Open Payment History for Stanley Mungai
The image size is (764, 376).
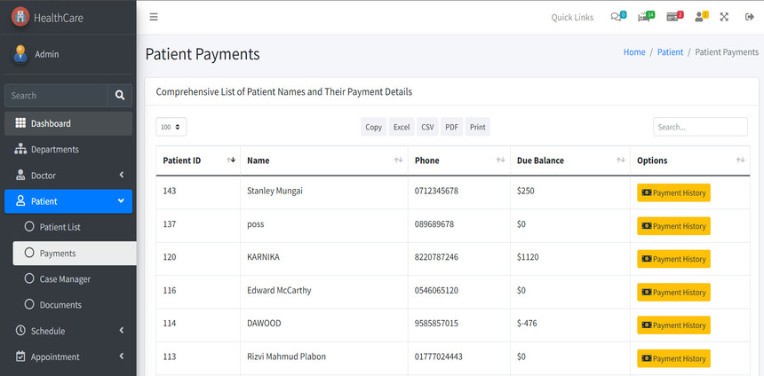673,193
